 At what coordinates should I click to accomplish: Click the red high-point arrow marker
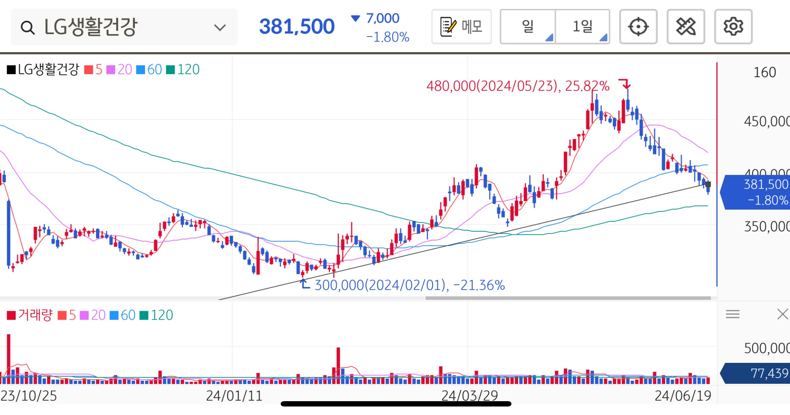pyautogui.click(x=625, y=84)
